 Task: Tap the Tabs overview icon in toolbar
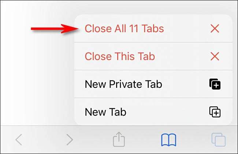tap(219, 140)
